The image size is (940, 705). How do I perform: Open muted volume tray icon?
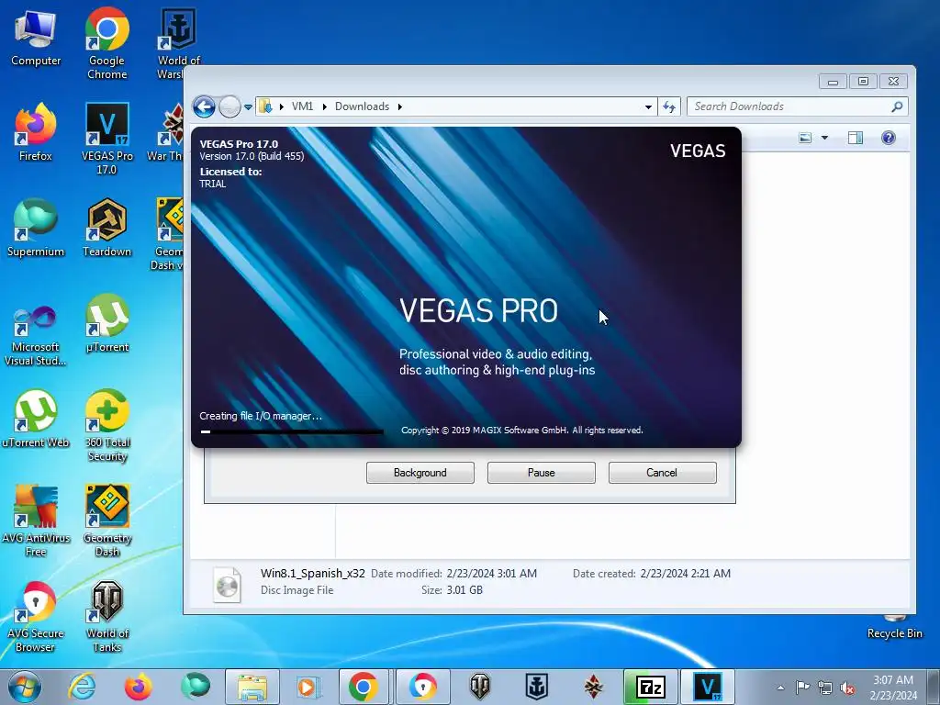pos(847,688)
